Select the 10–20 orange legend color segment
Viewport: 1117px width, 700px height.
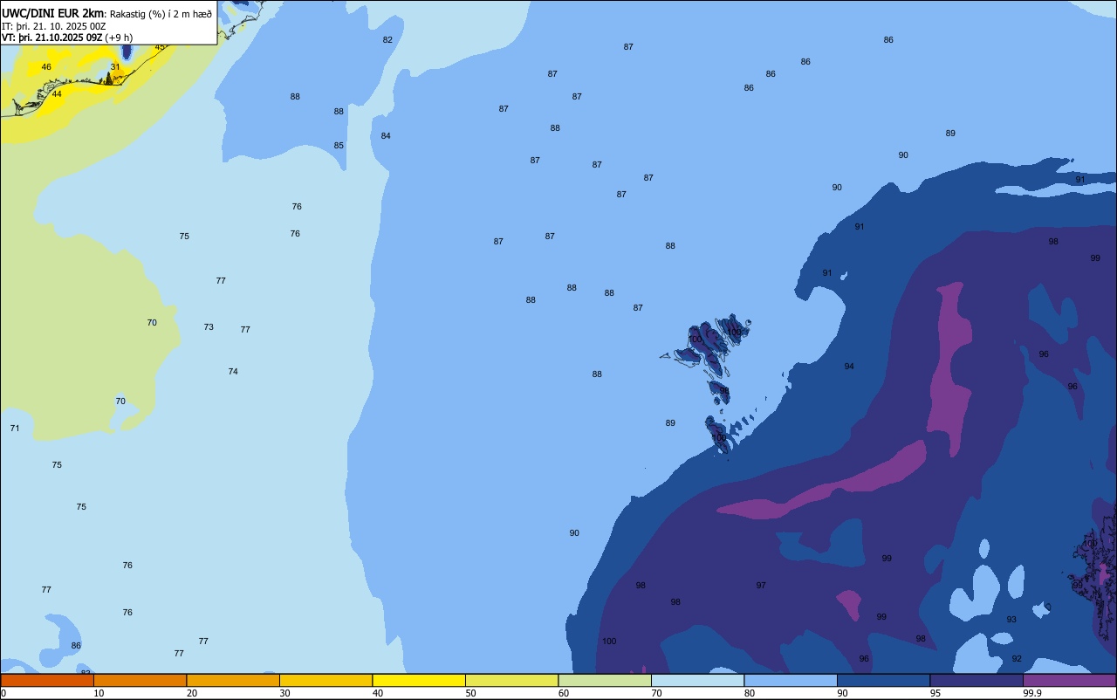(140, 680)
